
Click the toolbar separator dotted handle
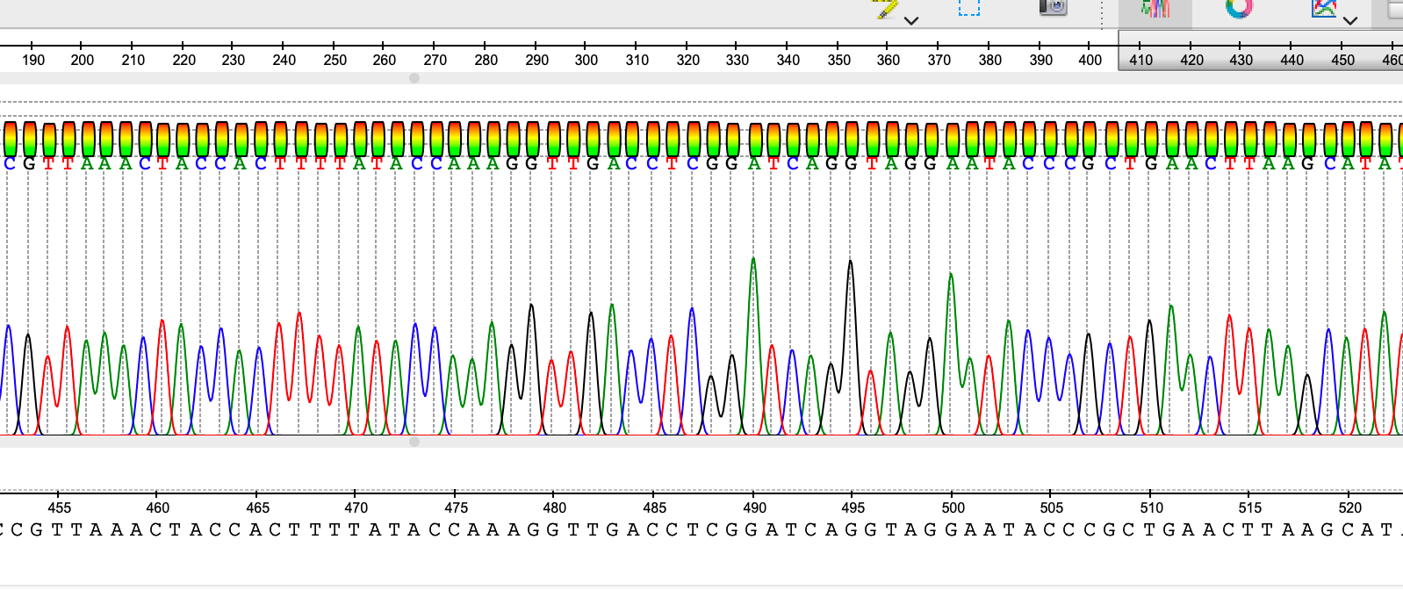(1102, 12)
